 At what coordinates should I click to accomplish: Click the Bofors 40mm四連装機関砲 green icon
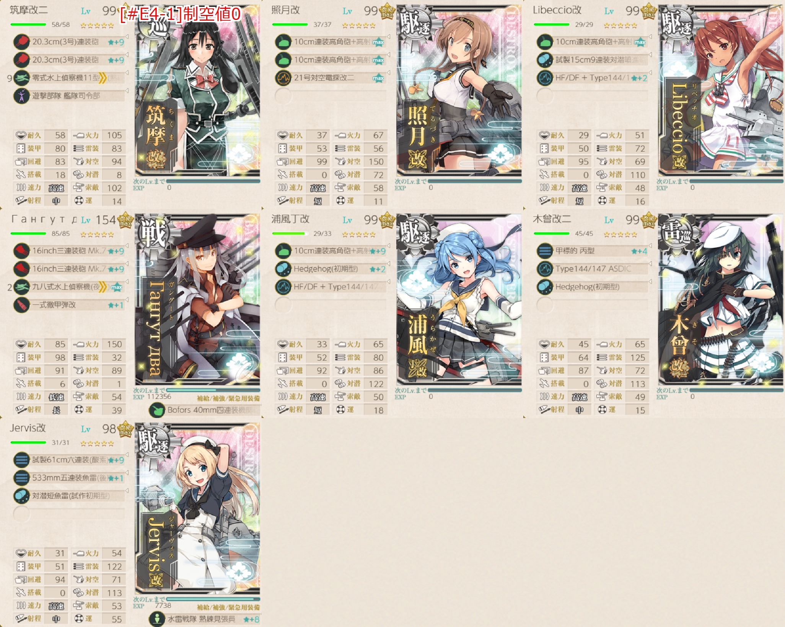156,410
